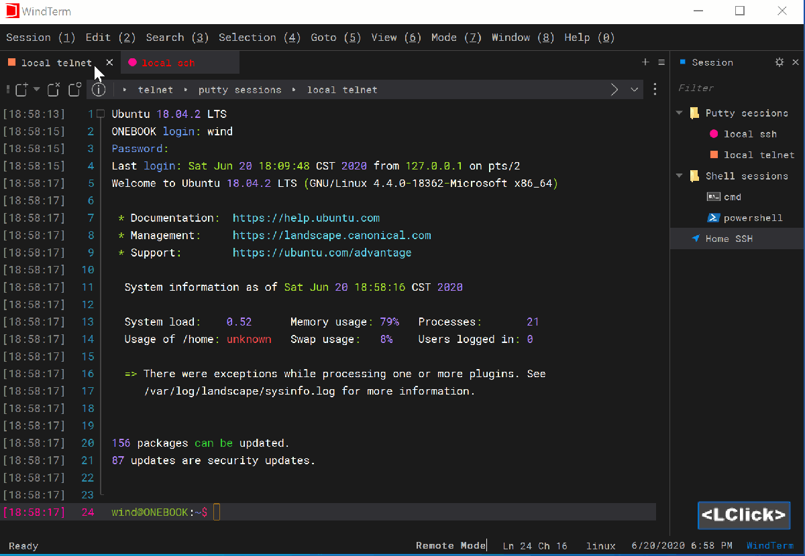Click the Filter field in Session panel
Image resolution: width=805 pixels, height=556 pixels.
[736, 88]
